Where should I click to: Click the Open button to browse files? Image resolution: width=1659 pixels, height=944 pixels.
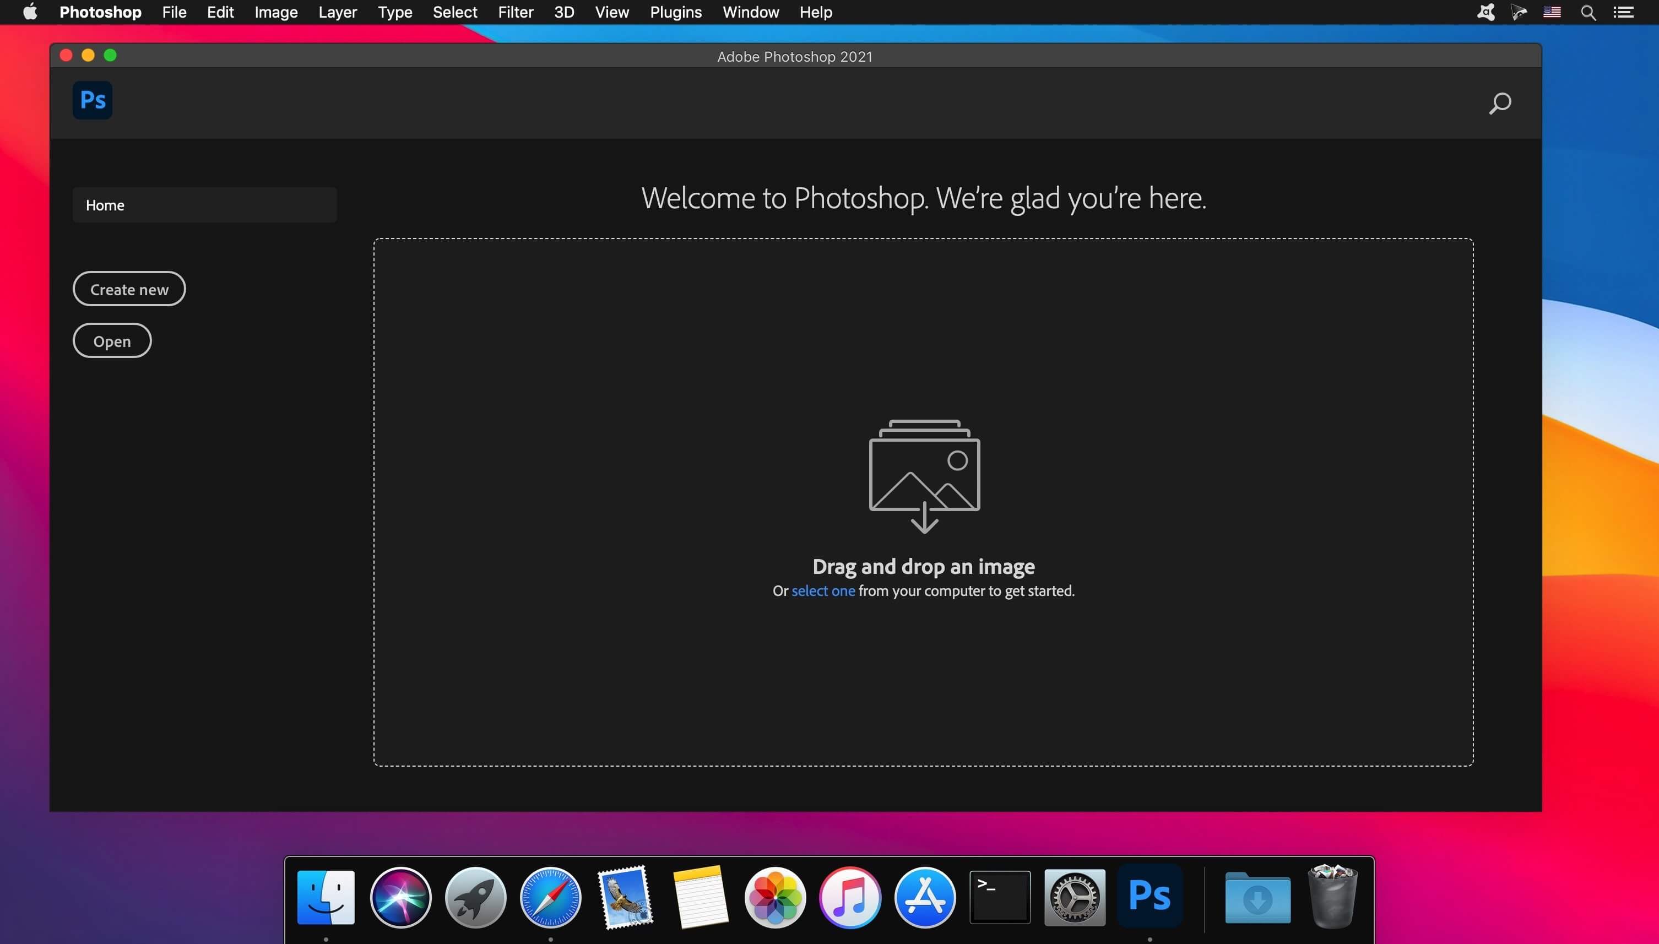[111, 340]
